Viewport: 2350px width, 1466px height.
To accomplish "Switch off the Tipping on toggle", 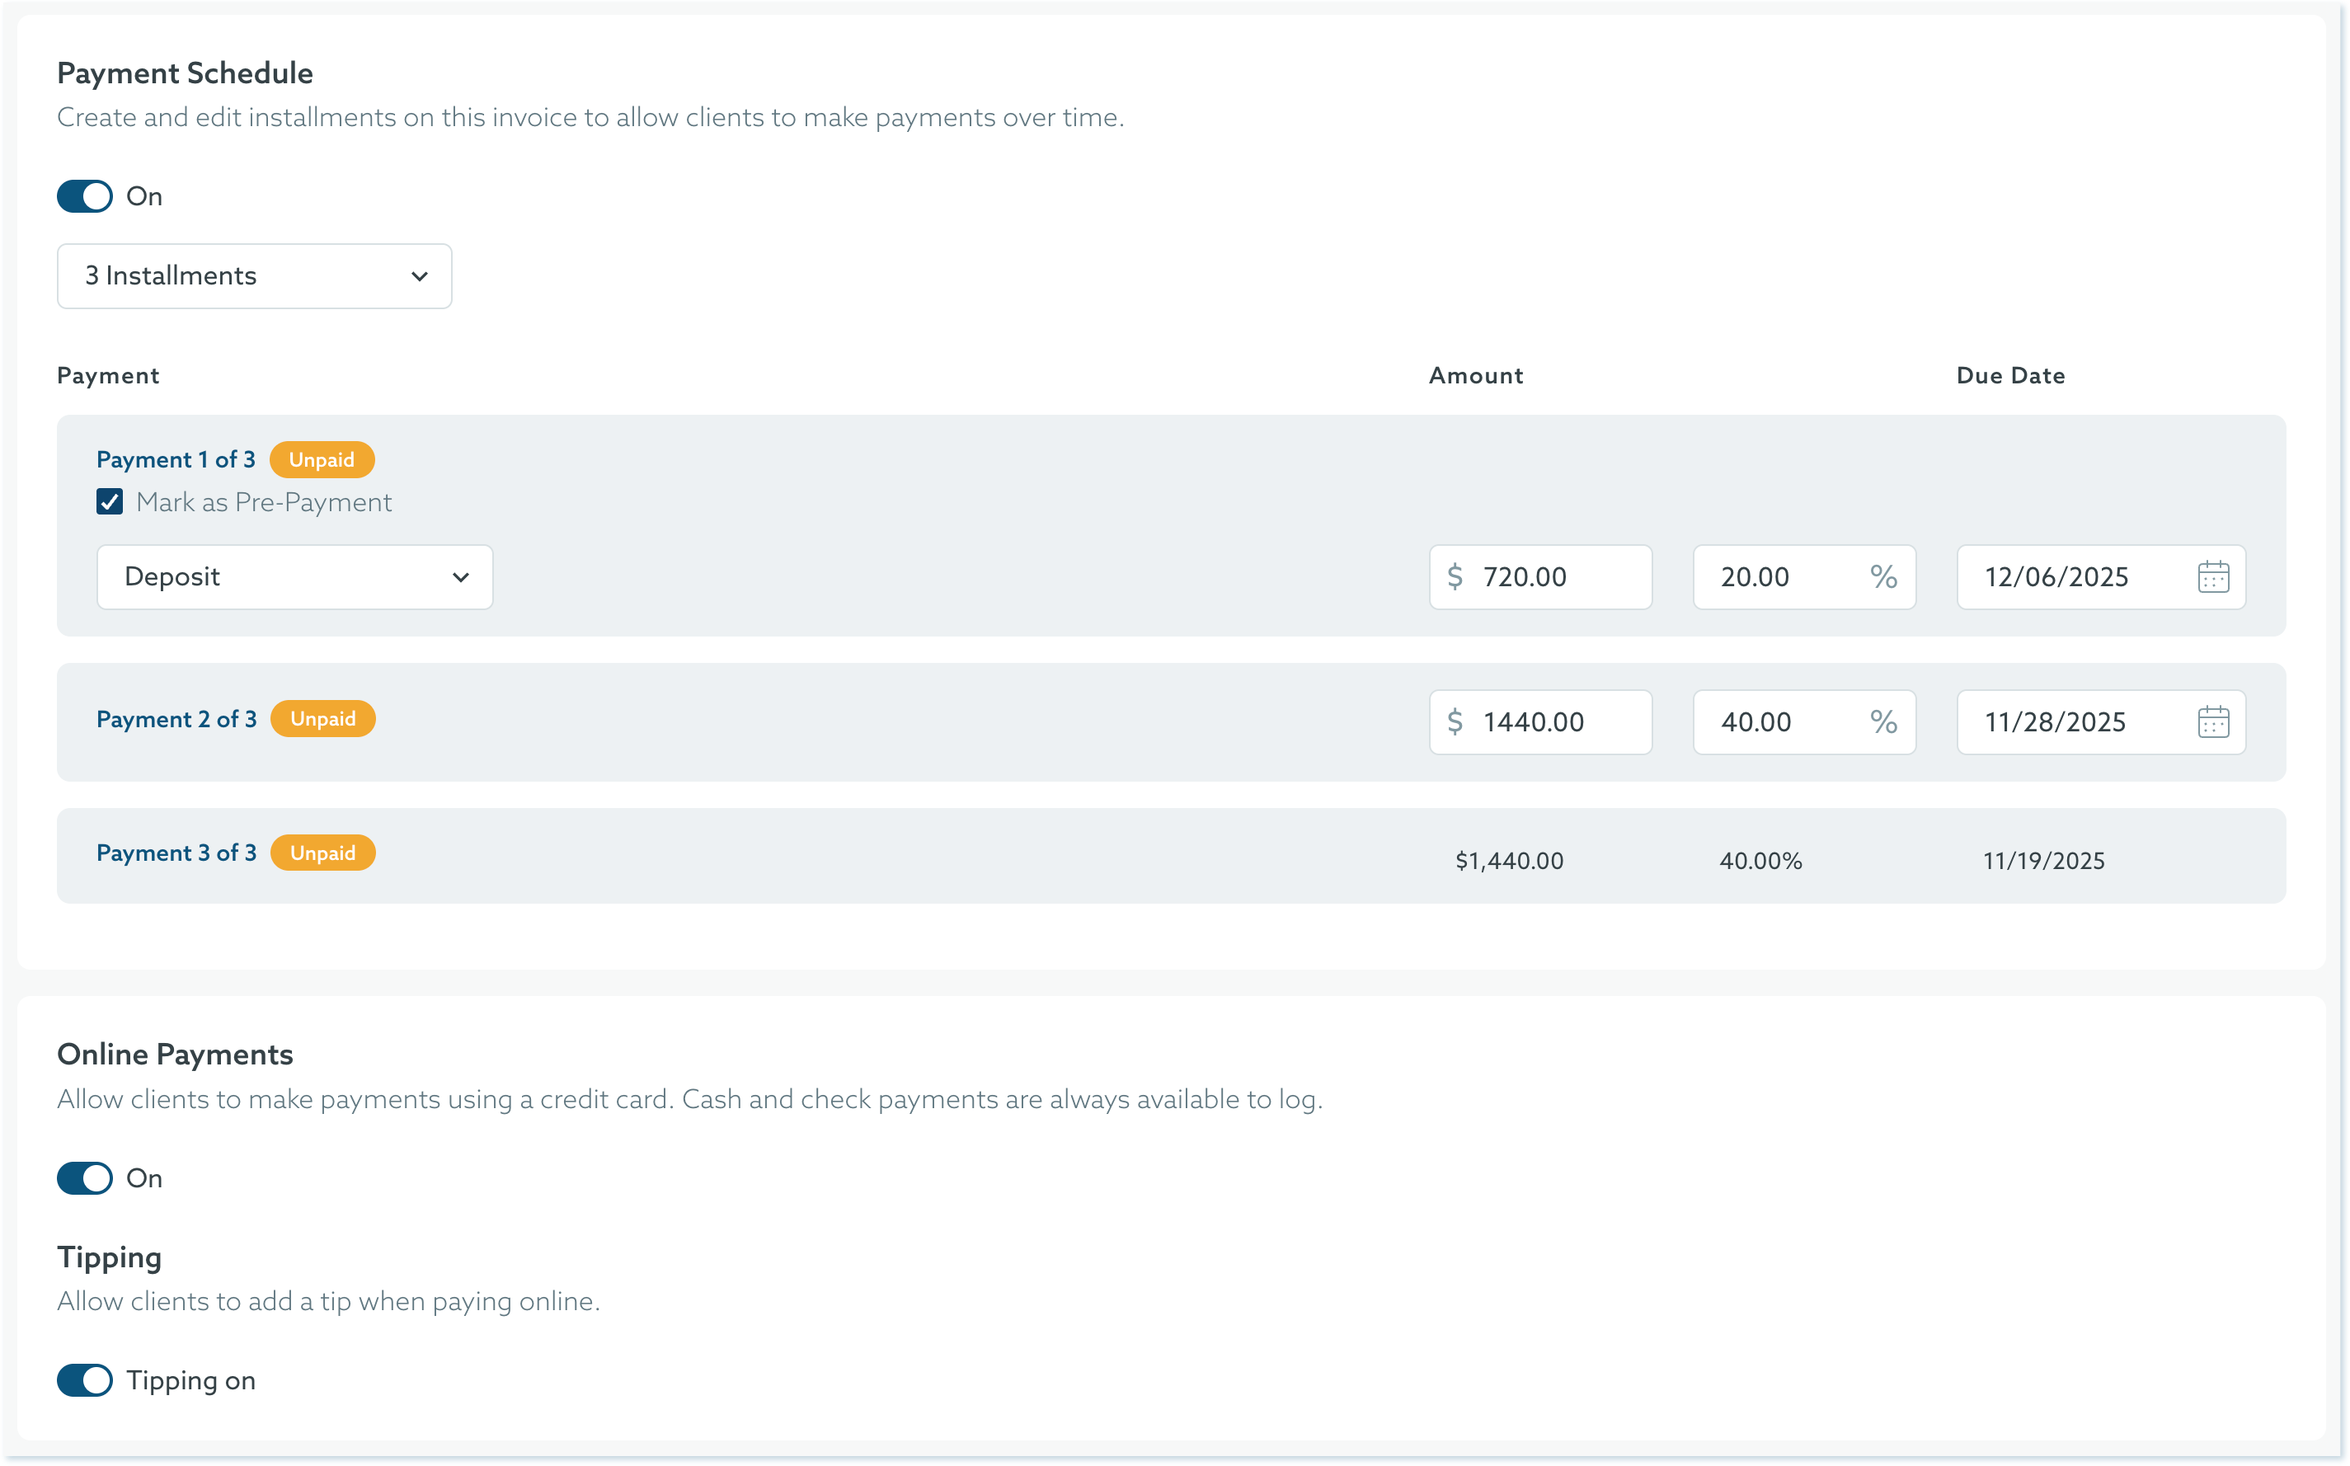I will point(85,1381).
